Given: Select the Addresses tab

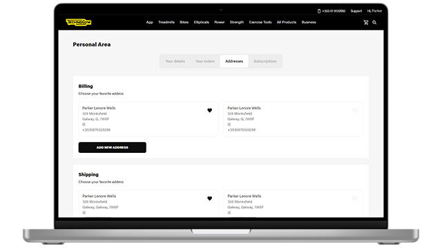Looking at the screenshot, I should [x=234, y=61].
